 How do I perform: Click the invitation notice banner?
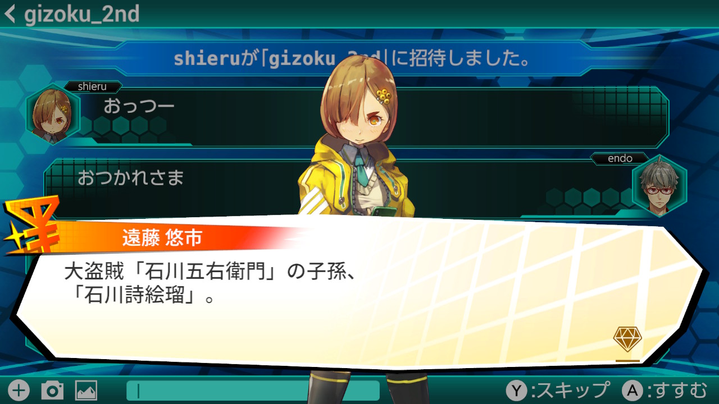(x=352, y=58)
